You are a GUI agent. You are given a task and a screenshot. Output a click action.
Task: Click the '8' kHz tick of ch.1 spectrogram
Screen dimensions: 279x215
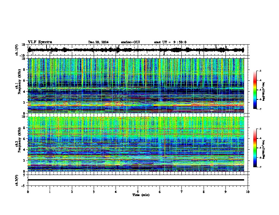(x=25, y=70)
